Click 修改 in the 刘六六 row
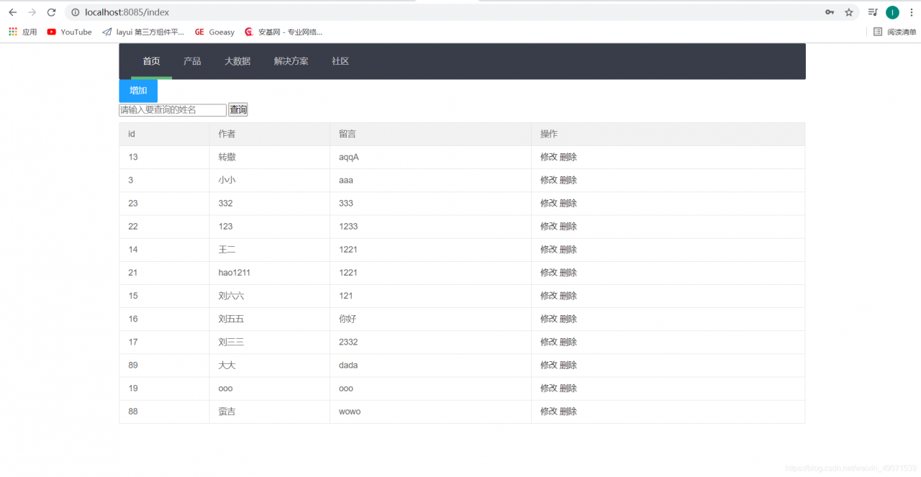The height and width of the screenshot is (477, 921). pyautogui.click(x=549, y=295)
